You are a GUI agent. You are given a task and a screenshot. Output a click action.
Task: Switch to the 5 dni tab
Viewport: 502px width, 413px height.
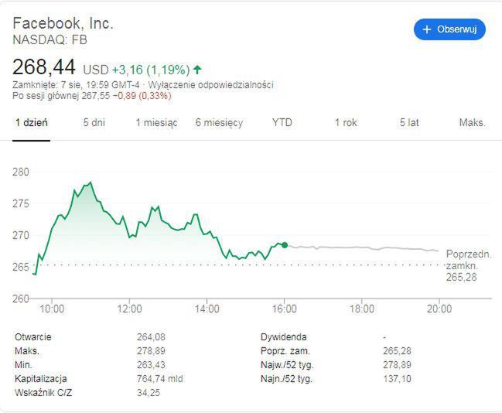coord(94,123)
